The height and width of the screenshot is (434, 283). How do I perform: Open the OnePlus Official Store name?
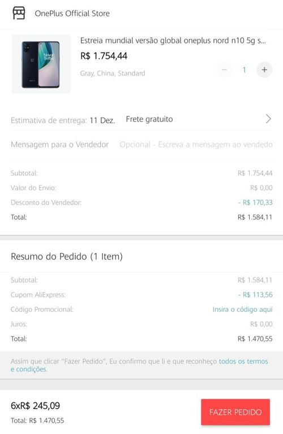[x=72, y=14]
